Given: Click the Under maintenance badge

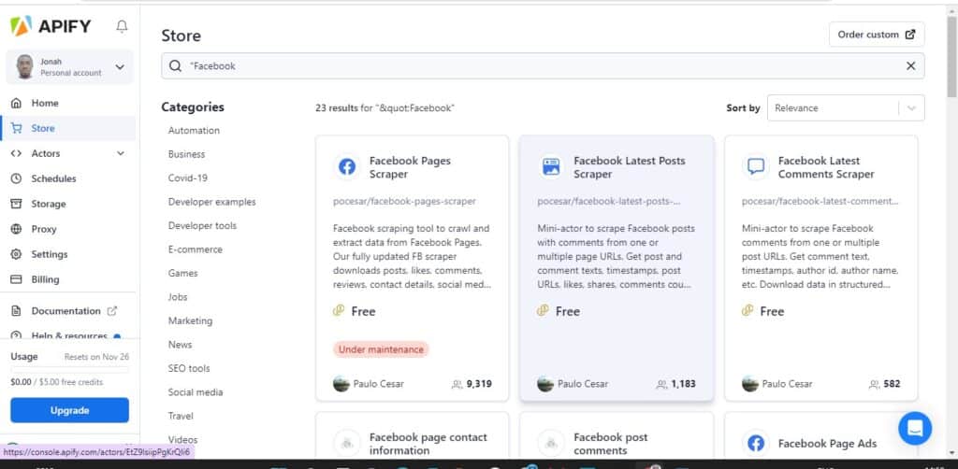Looking at the screenshot, I should (x=382, y=349).
